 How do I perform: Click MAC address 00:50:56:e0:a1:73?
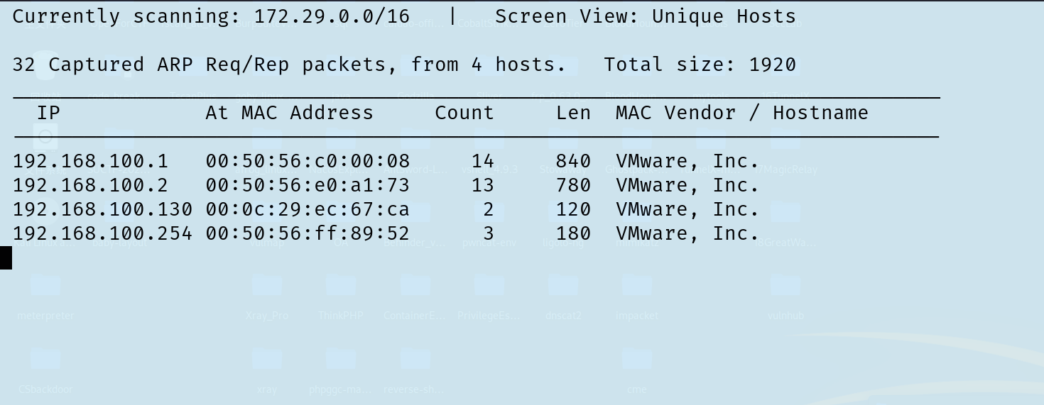point(308,185)
